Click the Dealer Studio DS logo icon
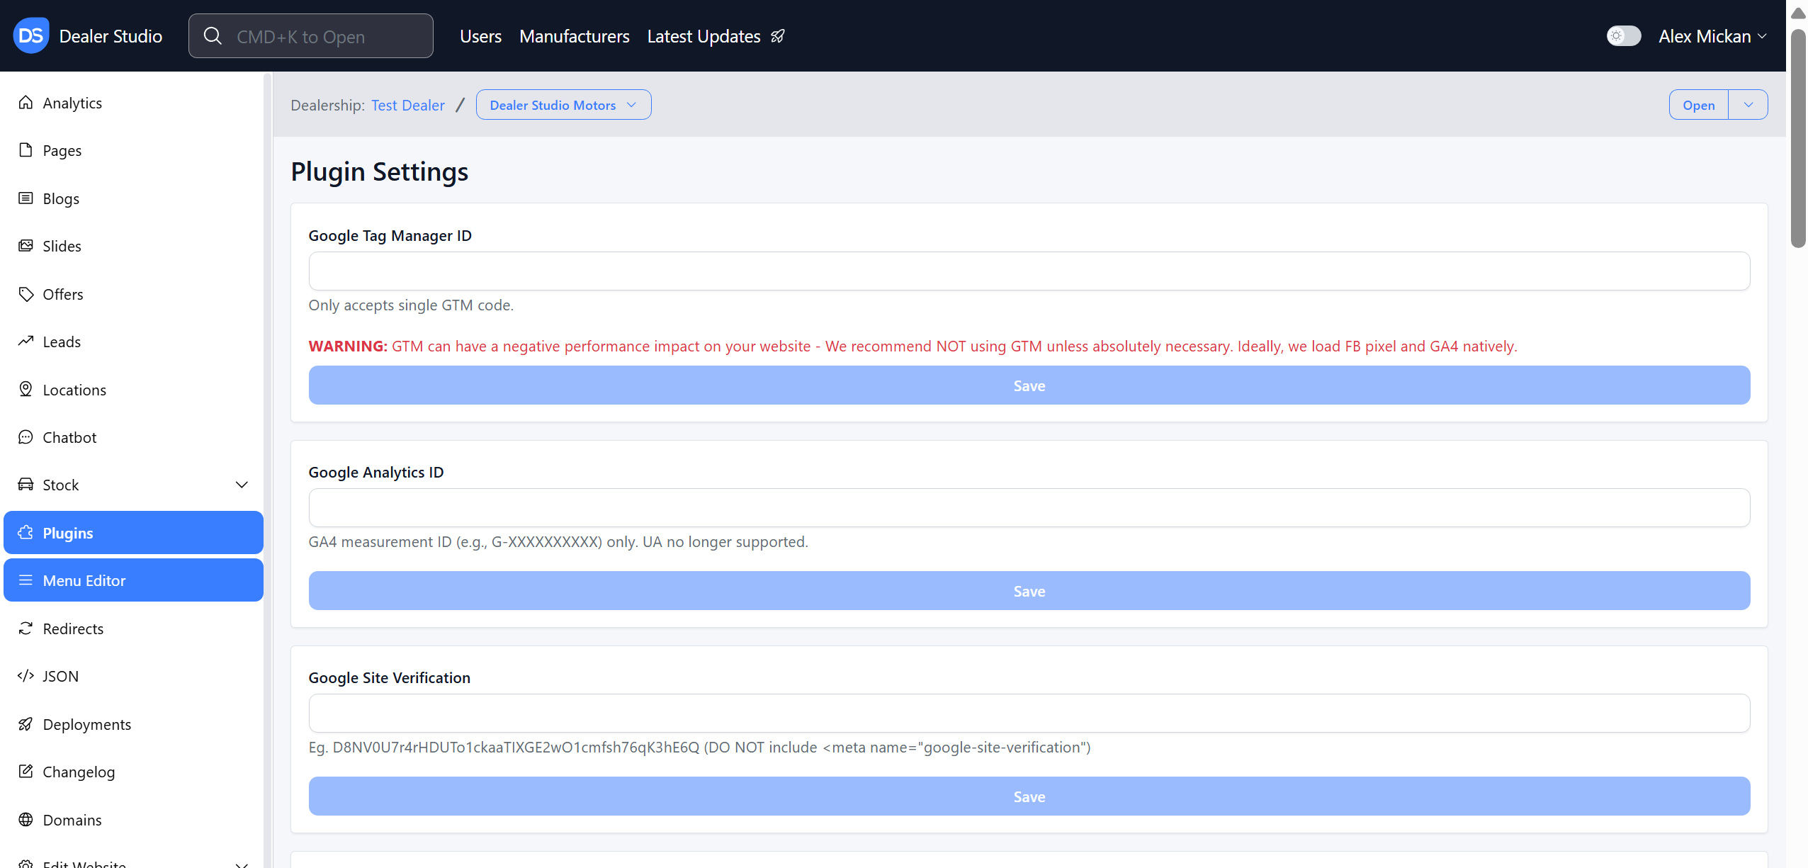The height and width of the screenshot is (868, 1808). click(30, 35)
